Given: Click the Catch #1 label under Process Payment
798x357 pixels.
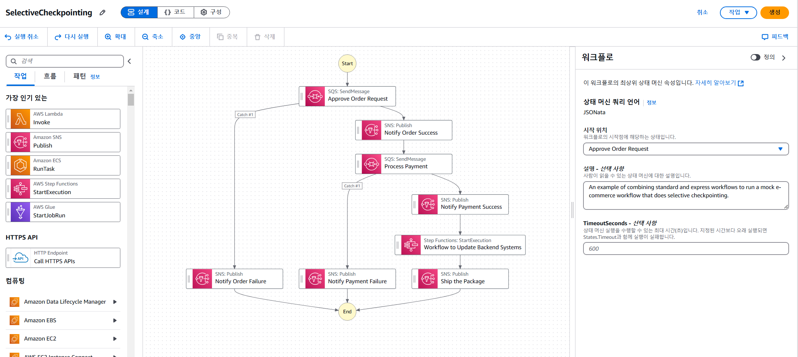Looking at the screenshot, I should (x=352, y=186).
